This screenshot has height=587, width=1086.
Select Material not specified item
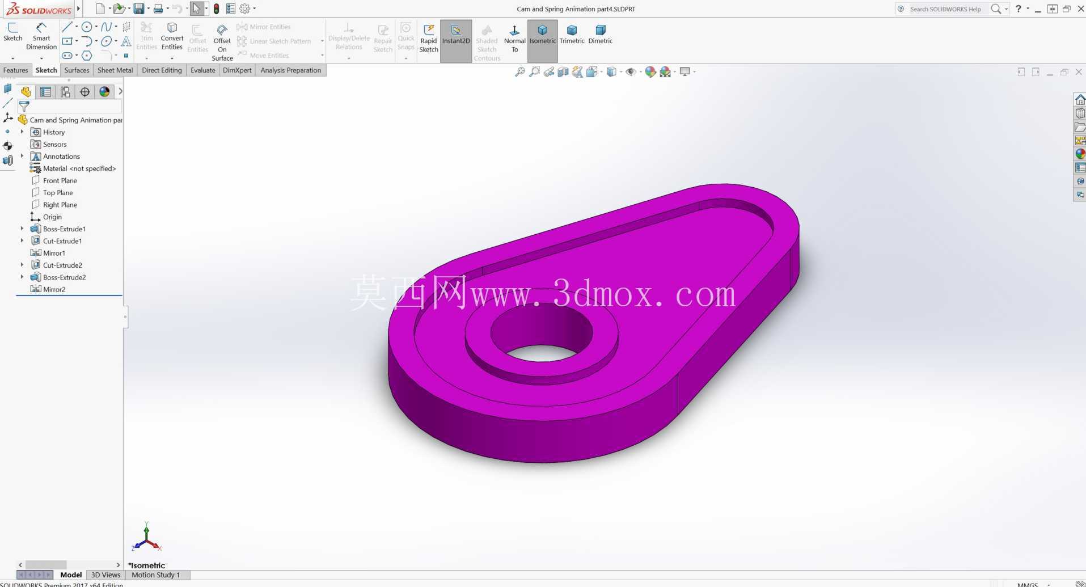pyautogui.click(x=73, y=168)
